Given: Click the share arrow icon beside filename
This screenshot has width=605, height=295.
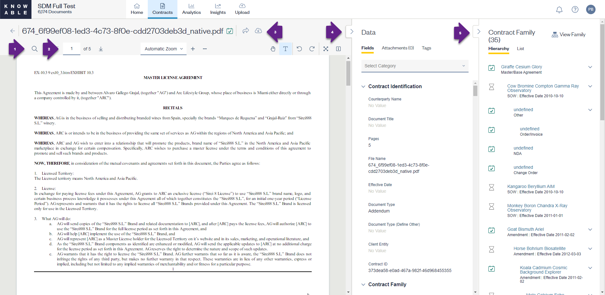Looking at the screenshot, I should 246,31.
